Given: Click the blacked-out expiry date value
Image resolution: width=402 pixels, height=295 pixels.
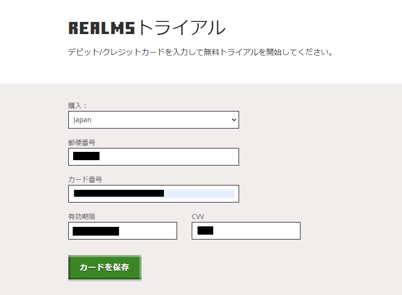Looking at the screenshot, I should (x=96, y=231).
